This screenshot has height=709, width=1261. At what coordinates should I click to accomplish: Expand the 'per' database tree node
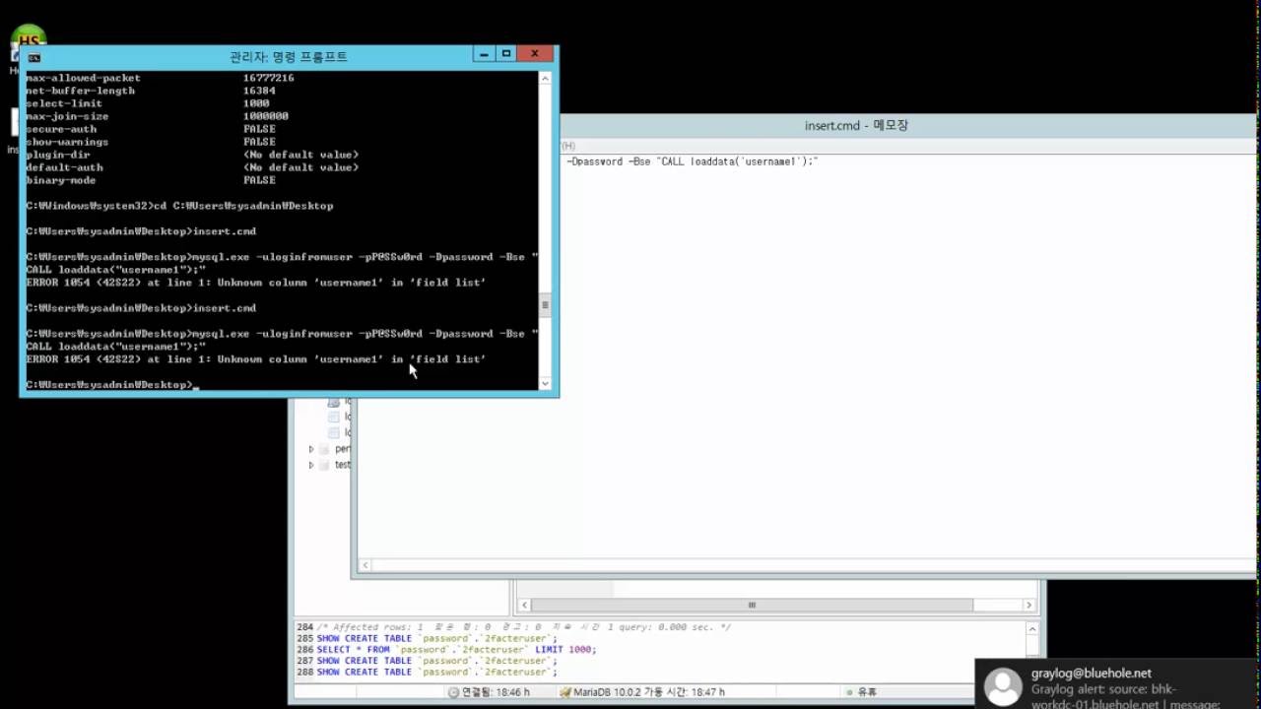tap(311, 449)
